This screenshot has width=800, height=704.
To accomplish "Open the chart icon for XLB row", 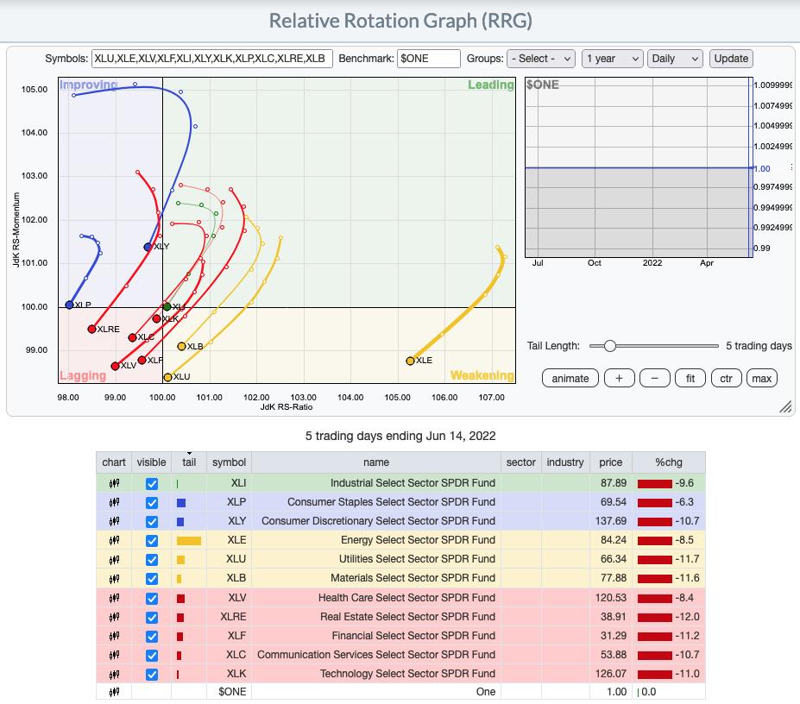I will (x=114, y=579).
